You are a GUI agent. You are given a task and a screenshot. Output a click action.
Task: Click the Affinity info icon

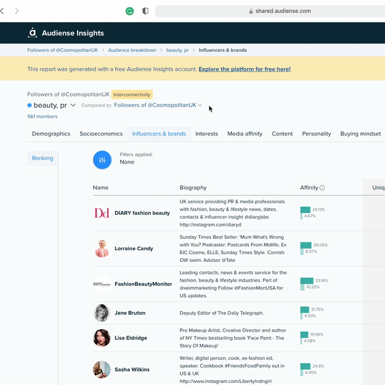click(322, 188)
